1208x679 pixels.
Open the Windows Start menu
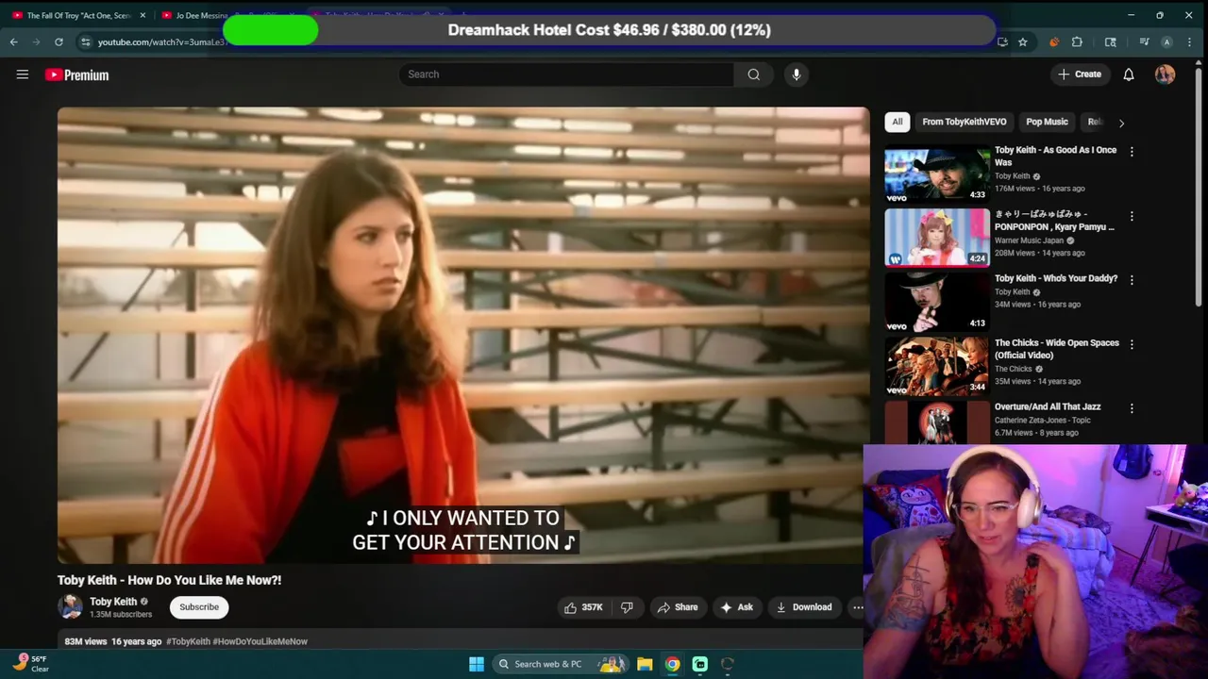[x=477, y=664]
